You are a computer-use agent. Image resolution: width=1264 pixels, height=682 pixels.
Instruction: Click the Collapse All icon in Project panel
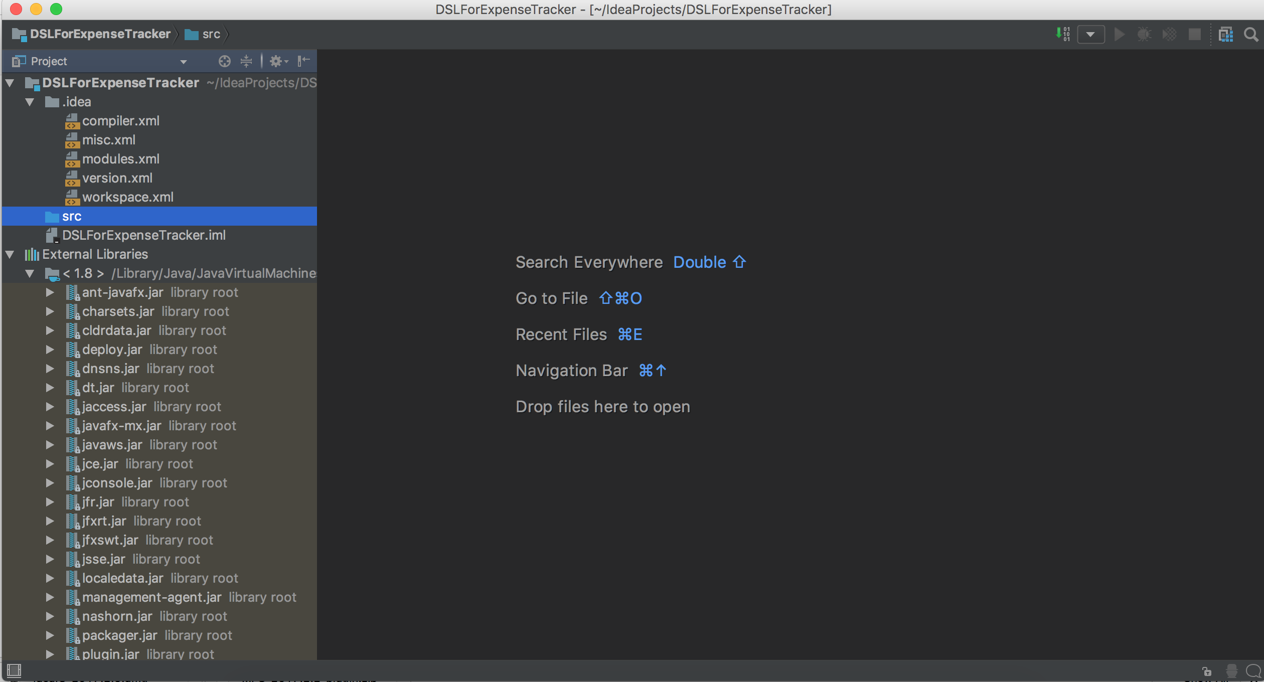pos(246,61)
